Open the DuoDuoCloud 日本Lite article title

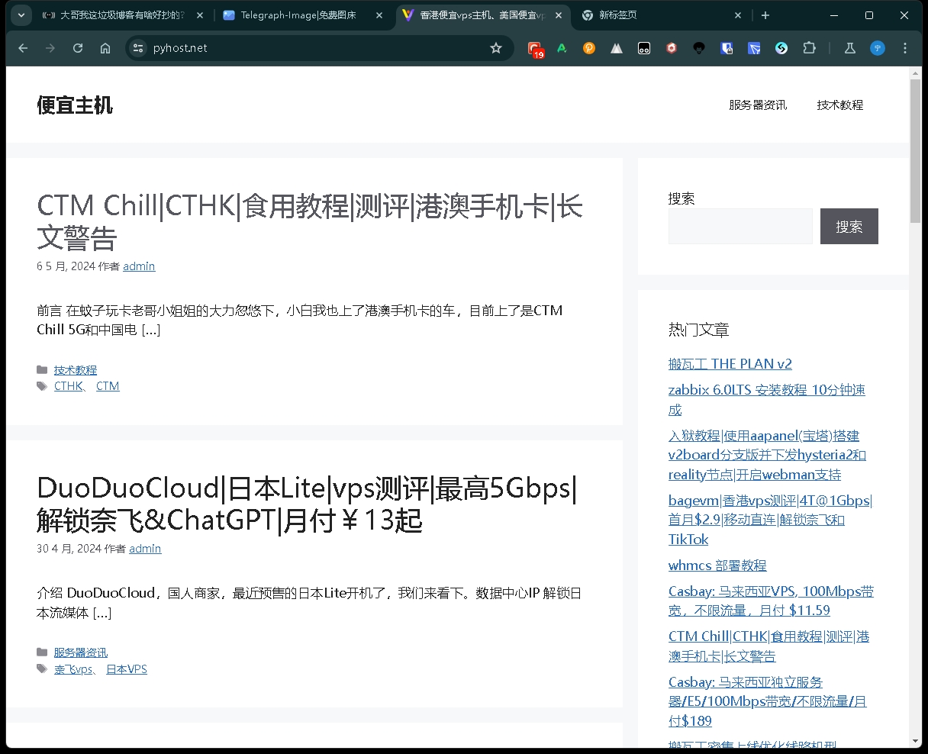click(307, 504)
